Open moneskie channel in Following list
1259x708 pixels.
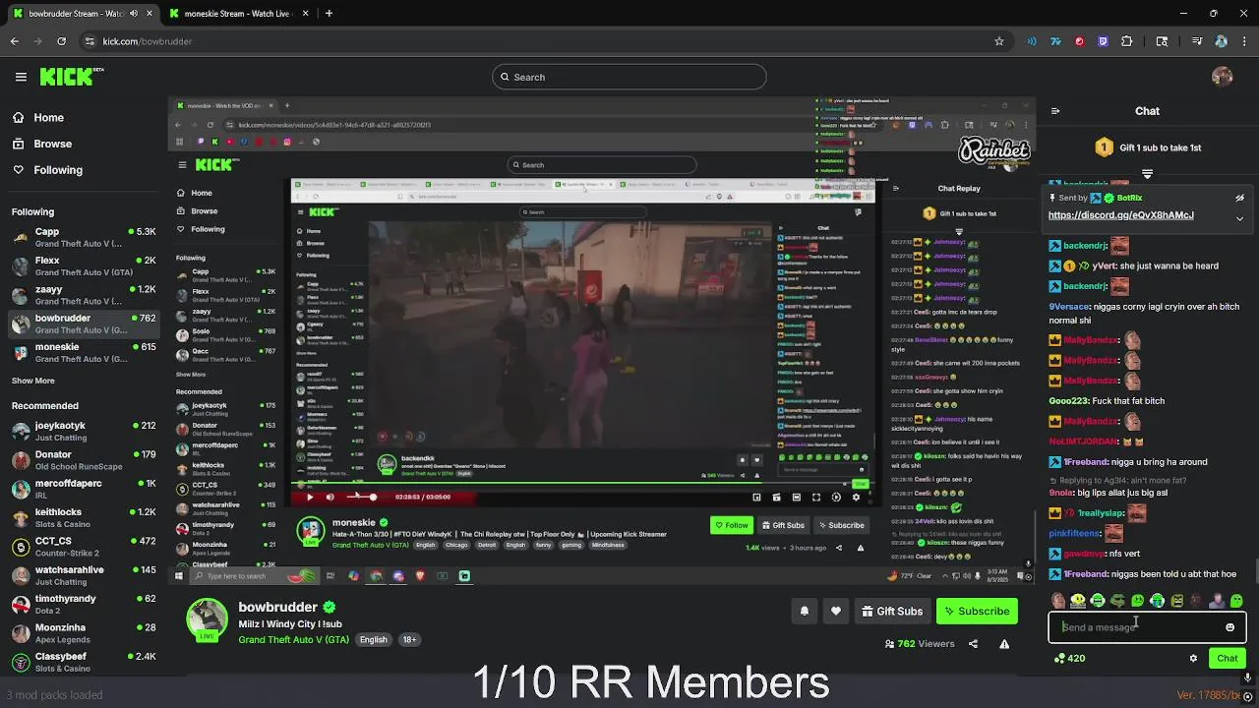pos(84,352)
